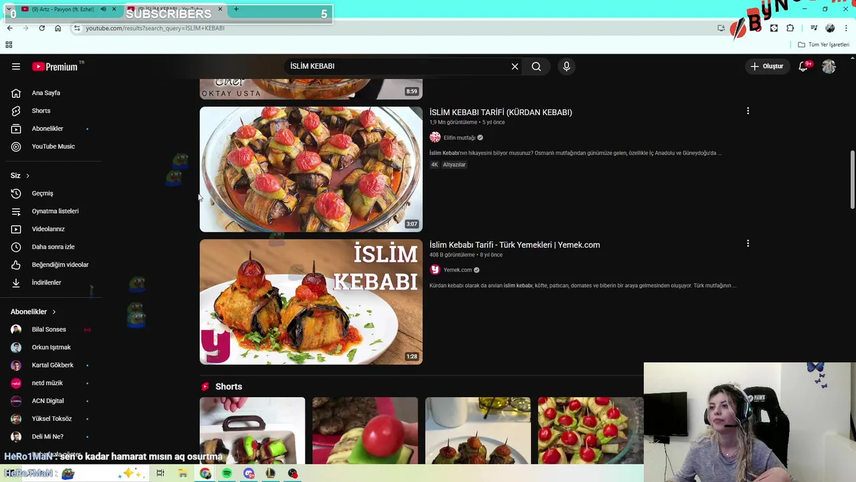Click the address bar URL
Image resolution: width=856 pixels, height=482 pixels.
point(155,28)
